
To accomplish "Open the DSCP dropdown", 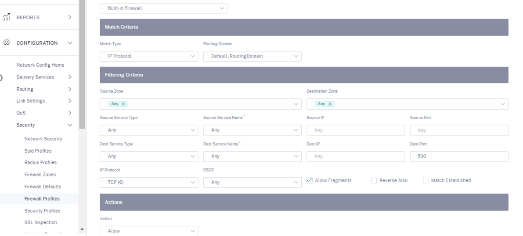I will point(252,182).
